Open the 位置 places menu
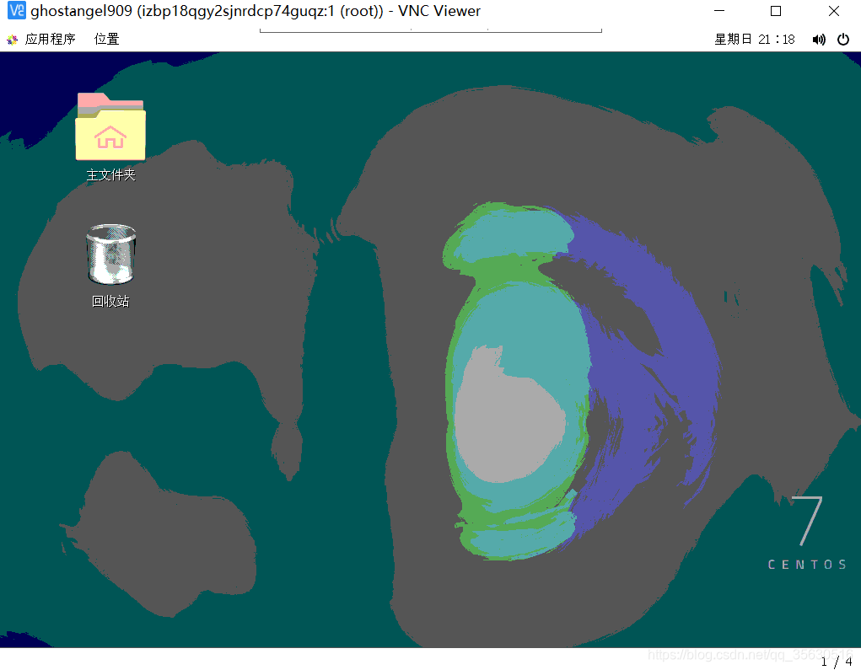This screenshot has width=861, height=670. [106, 39]
